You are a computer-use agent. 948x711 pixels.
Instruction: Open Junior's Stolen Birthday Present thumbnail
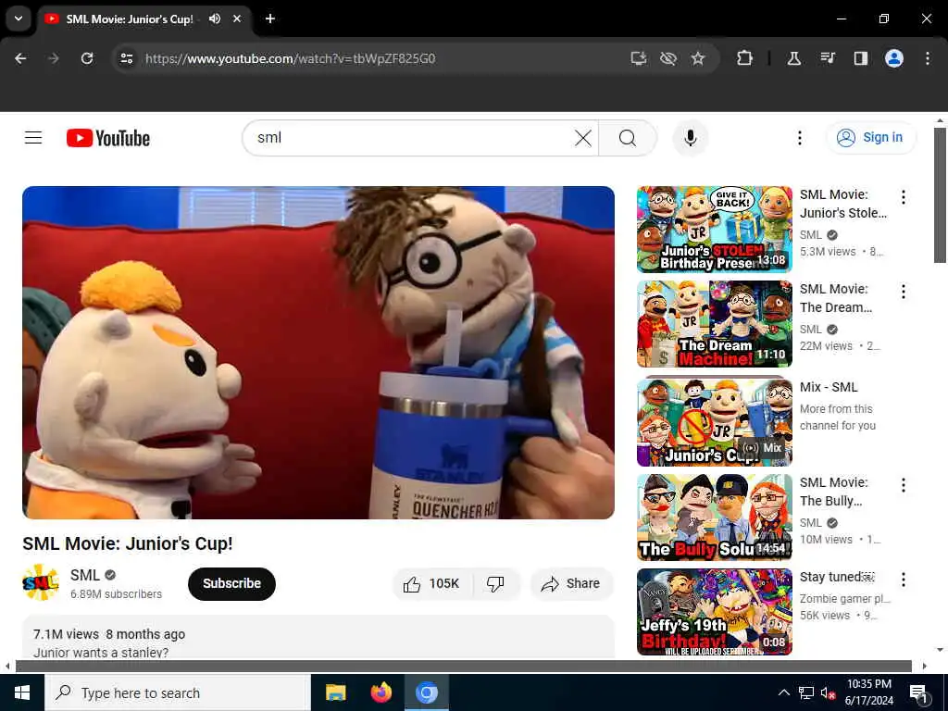point(714,230)
